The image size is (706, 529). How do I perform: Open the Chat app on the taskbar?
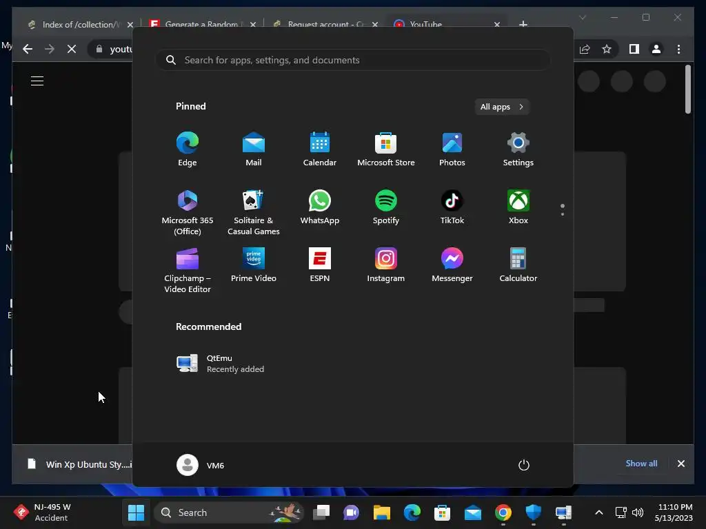tap(351, 512)
